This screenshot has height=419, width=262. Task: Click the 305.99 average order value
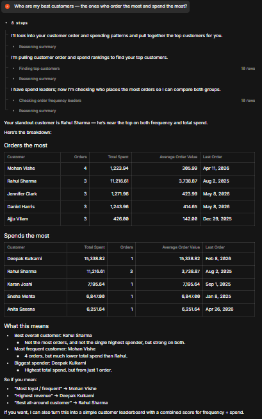[x=190, y=168]
